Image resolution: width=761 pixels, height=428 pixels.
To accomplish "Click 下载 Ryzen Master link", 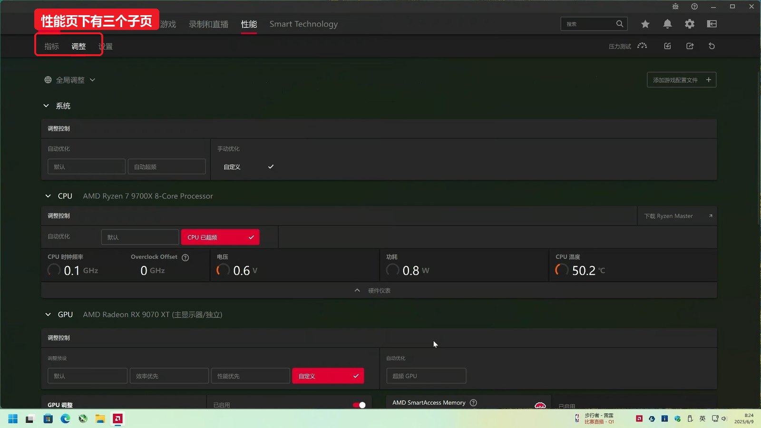I will click(x=677, y=216).
